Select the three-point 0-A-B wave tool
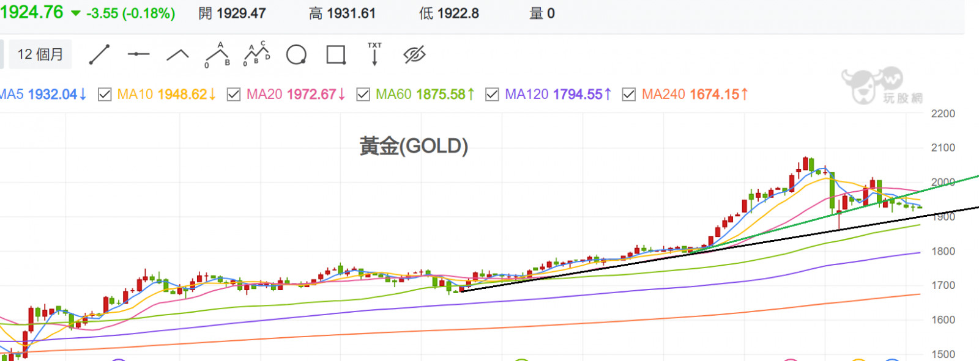The width and height of the screenshot is (979, 361). pyautogui.click(x=217, y=54)
